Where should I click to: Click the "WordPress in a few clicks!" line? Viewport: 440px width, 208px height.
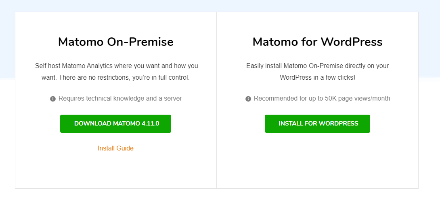(317, 78)
